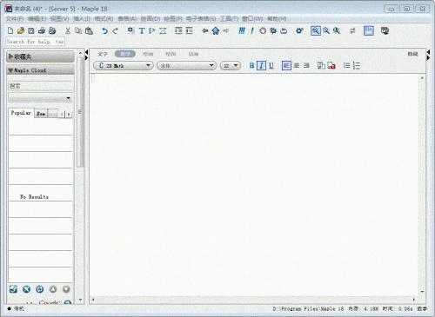Focus the Search for help input field
Screen dimensions: 435x317
tap(35, 42)
